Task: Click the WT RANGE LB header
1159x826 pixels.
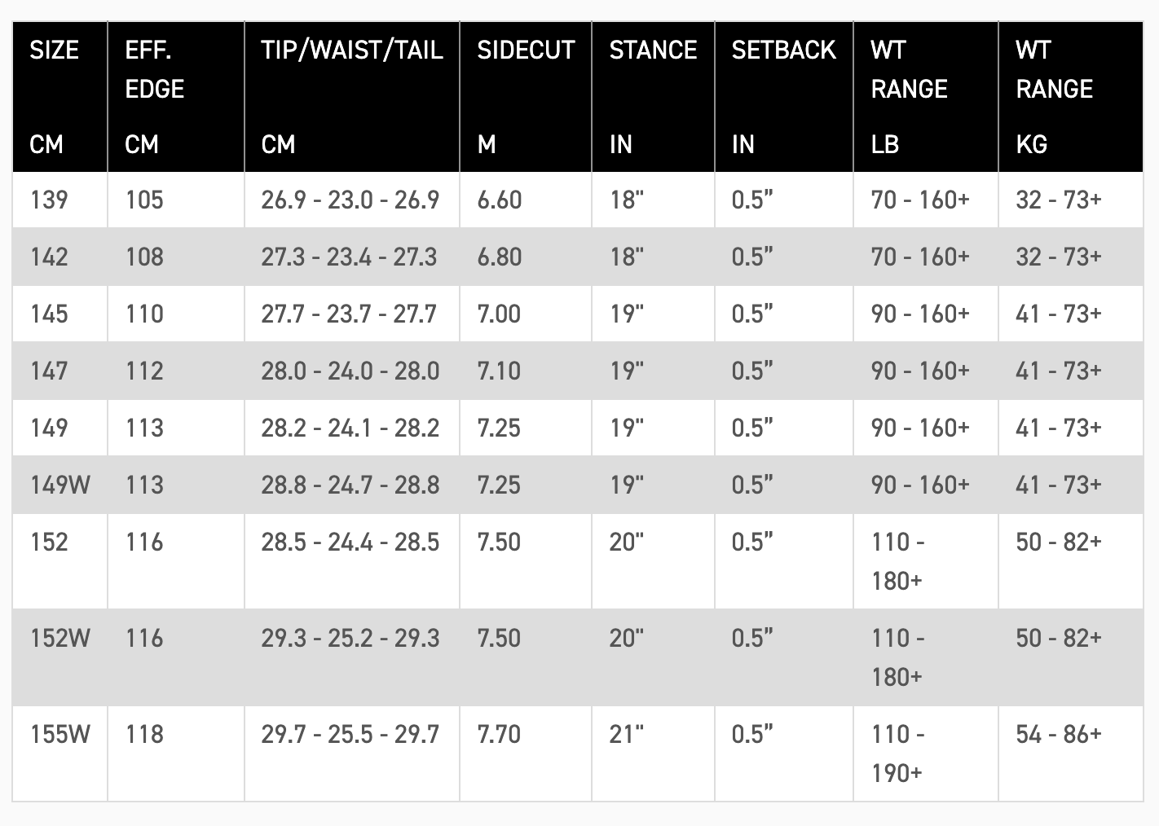Action: click(x=926, y=97)
